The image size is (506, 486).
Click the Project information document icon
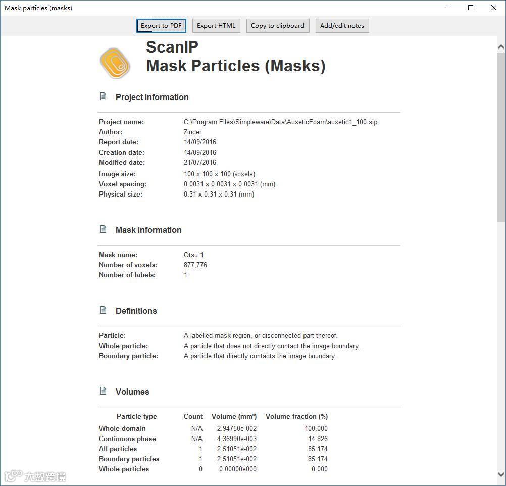(x=103, y=96)
